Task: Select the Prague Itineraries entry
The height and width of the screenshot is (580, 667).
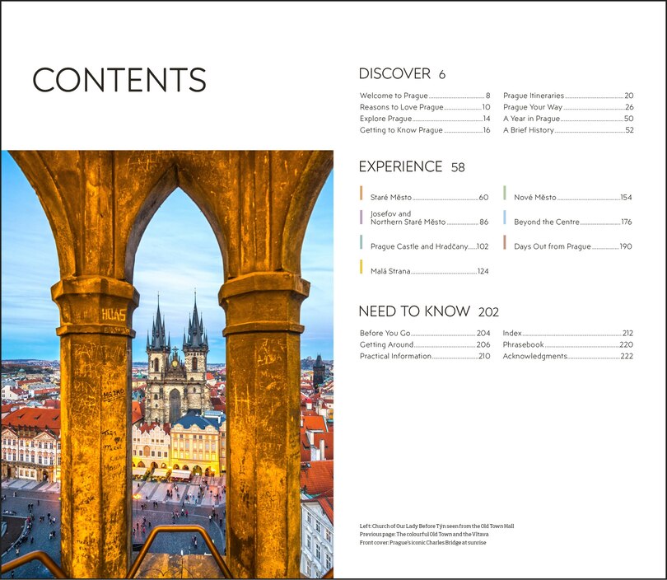Action: (531, 95)
